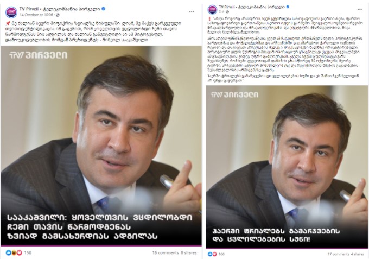Click verified badge on right post
The image size is (369, 259).
[288, 7]
